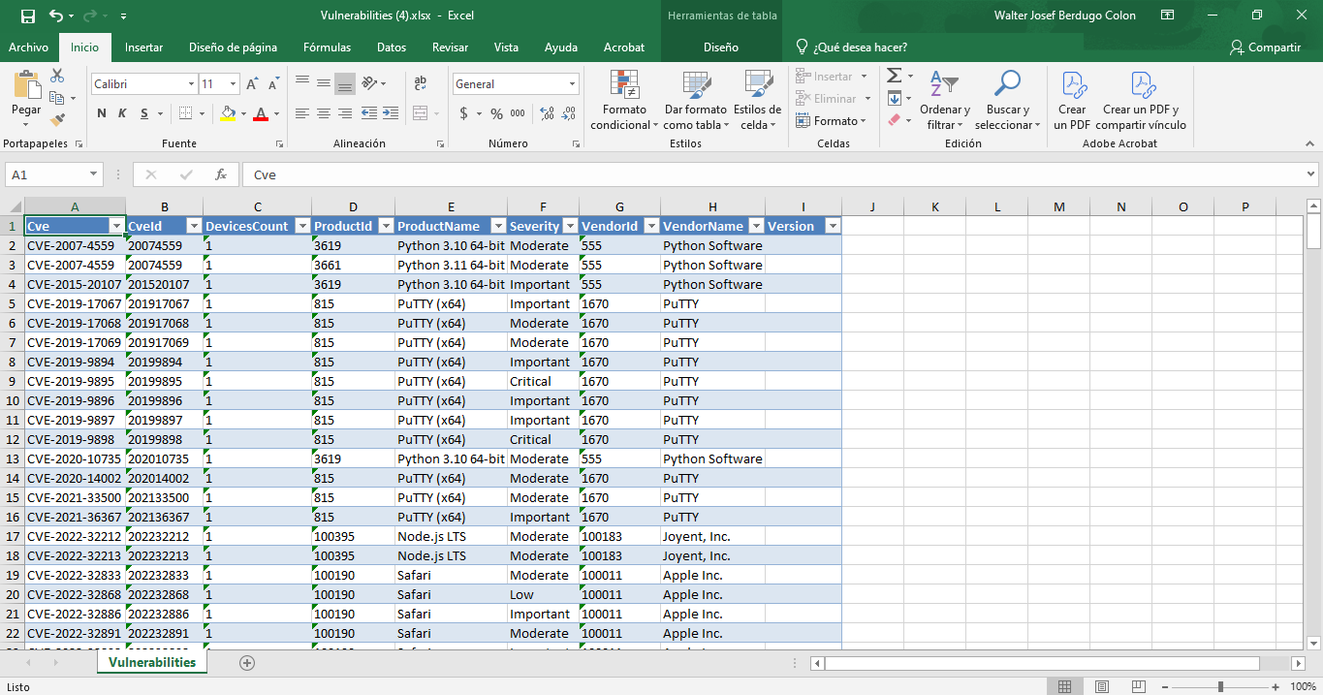Open the Número dialog launcher
The height and width of the screenshot is (695, 1323).
tap(576, 143)
